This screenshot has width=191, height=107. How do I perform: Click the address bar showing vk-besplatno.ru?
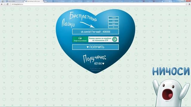pyautogui.click(x=98, y=4)
